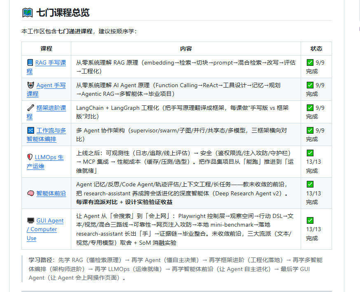The height and width of the screenshot is (292, 360).
Task: Click the Playwright 控制层 description cell
Action: coord(185,229)
